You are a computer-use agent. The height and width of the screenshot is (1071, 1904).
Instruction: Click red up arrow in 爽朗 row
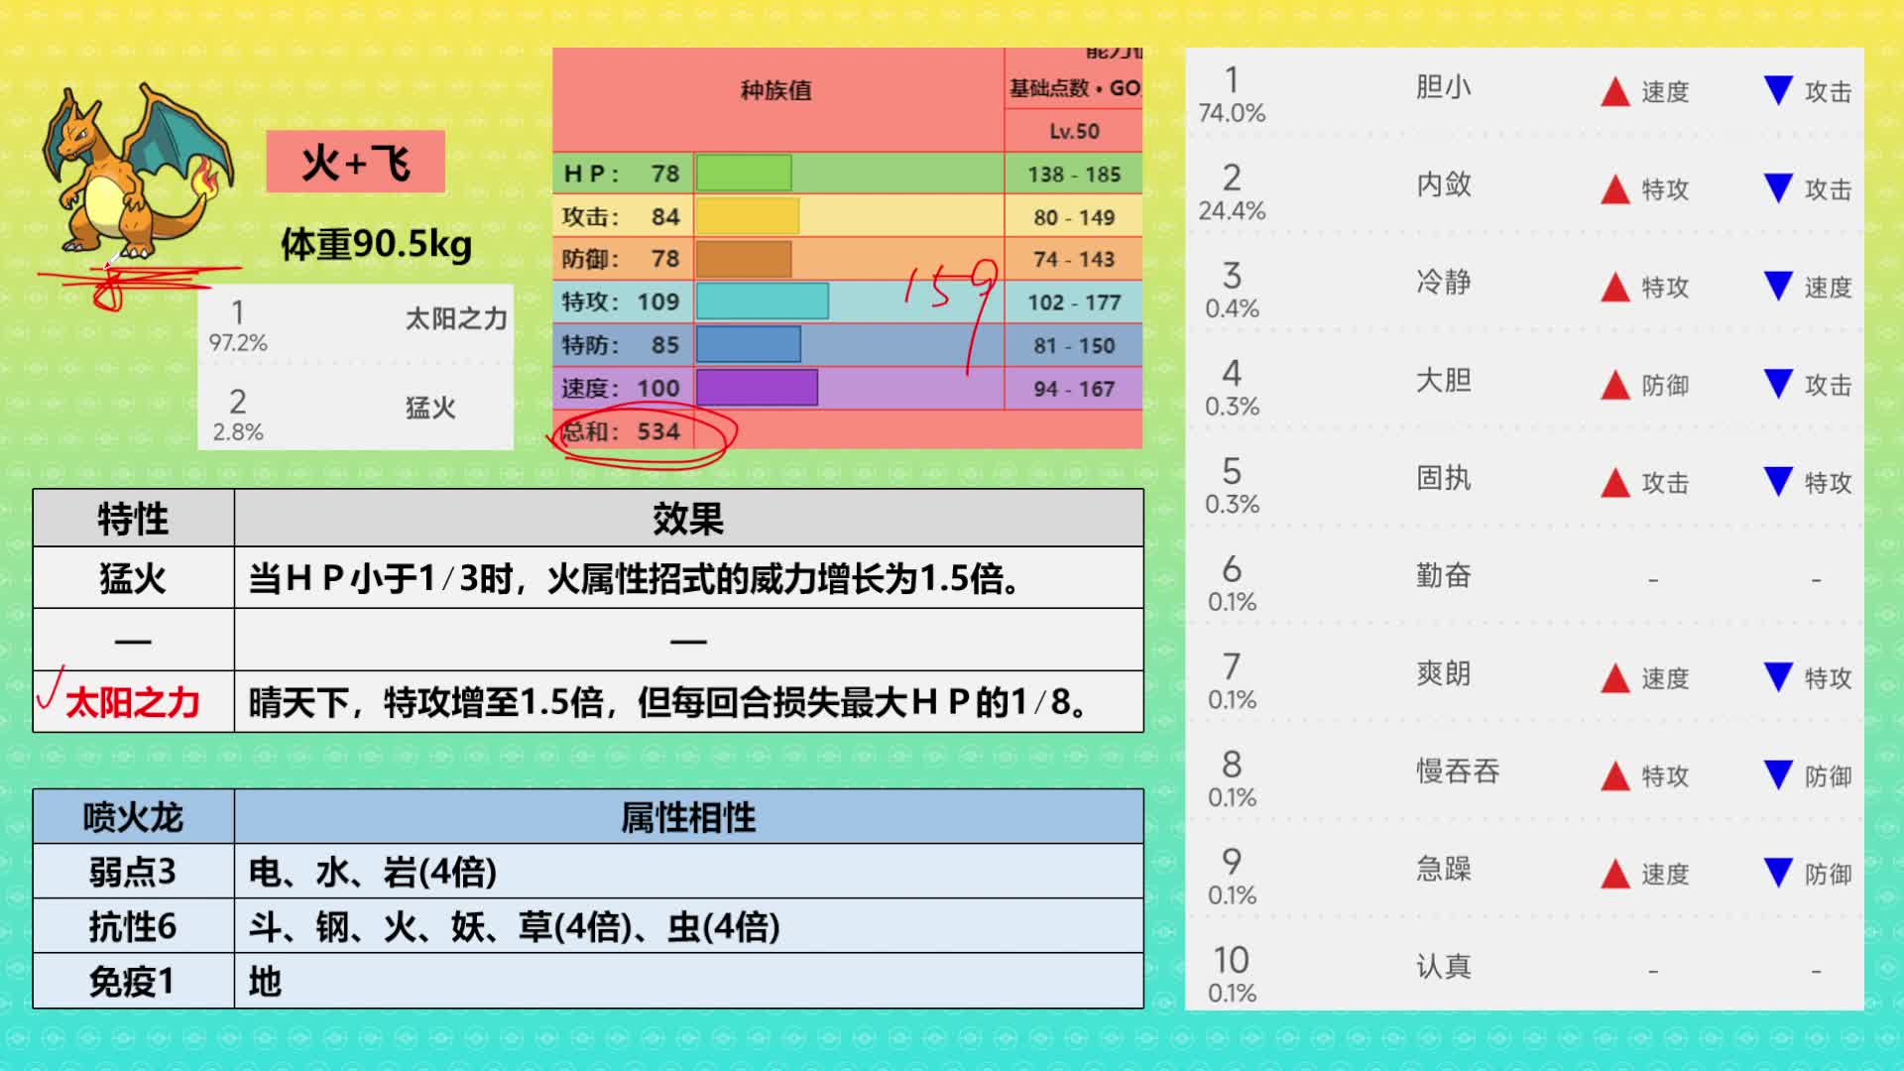1615,678
